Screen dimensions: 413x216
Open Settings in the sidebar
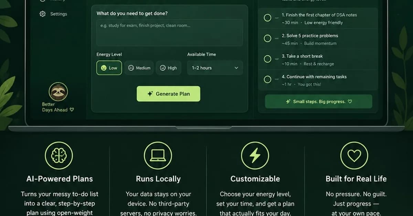[53, 14]
